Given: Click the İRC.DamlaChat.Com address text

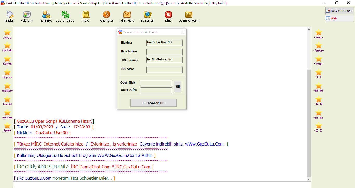Looking at the screenshot, I should pyautogui.click(x=91, y=167).
